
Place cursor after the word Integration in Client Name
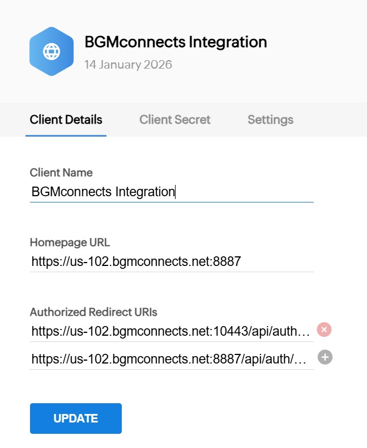(175, 192)
